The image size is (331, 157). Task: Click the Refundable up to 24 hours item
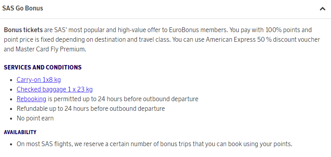tap(91, 108)
